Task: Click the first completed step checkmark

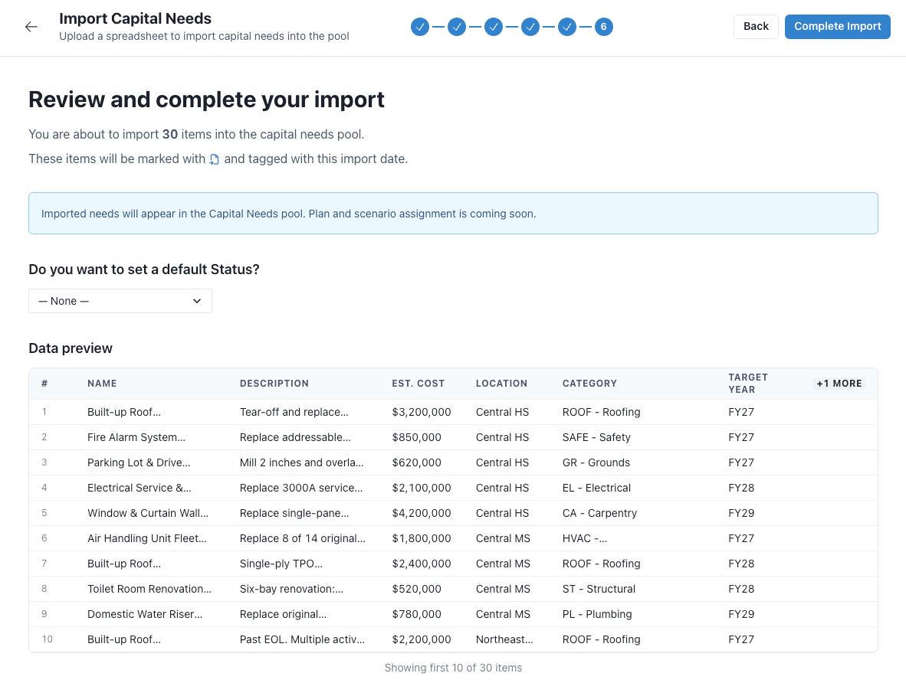Action: pos(420,27)
